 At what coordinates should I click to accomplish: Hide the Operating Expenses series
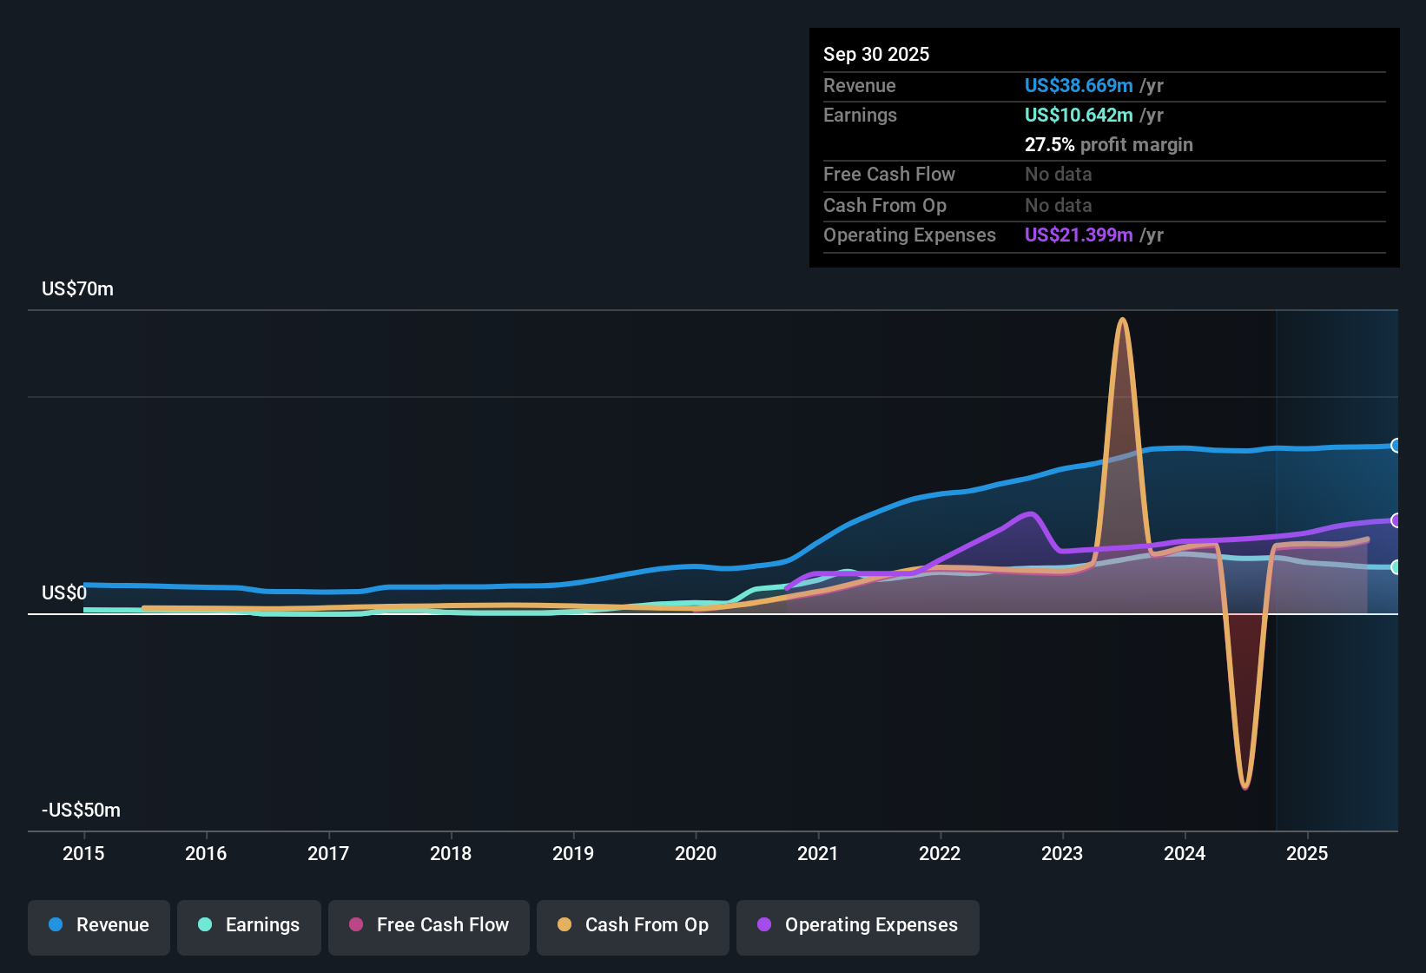tap(858, 927)
